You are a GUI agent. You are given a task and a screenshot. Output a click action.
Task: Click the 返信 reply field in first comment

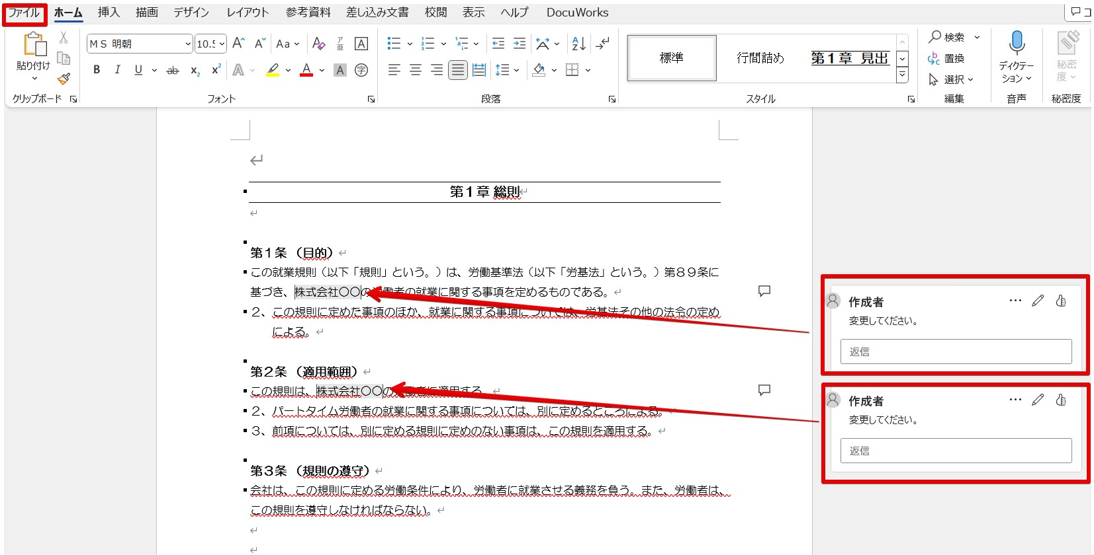tap(956, 351)
